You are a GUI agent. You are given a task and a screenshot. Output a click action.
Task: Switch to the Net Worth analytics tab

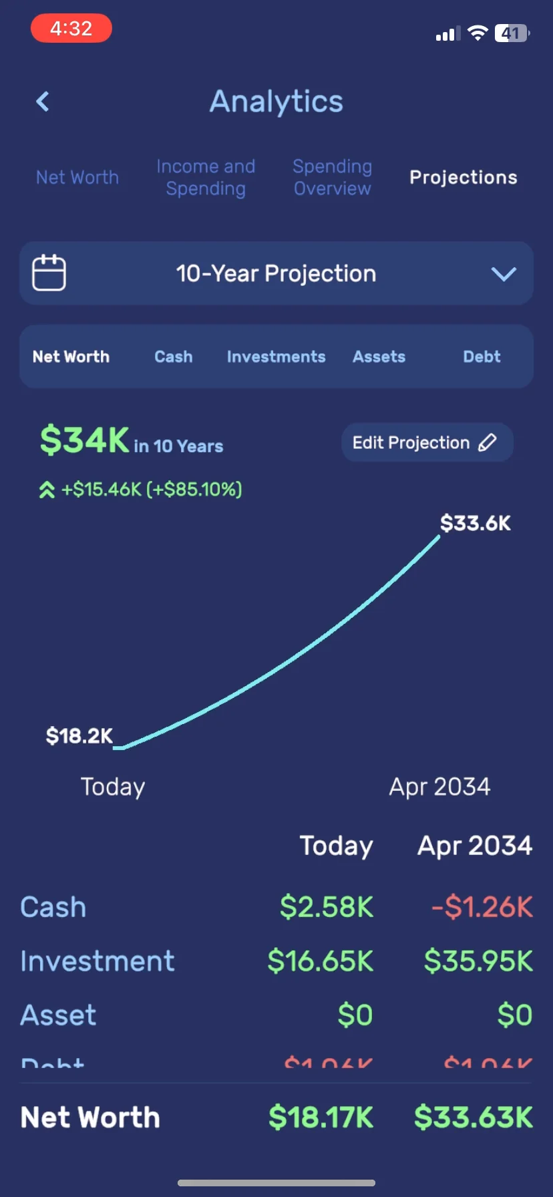(x=77, y=178)
